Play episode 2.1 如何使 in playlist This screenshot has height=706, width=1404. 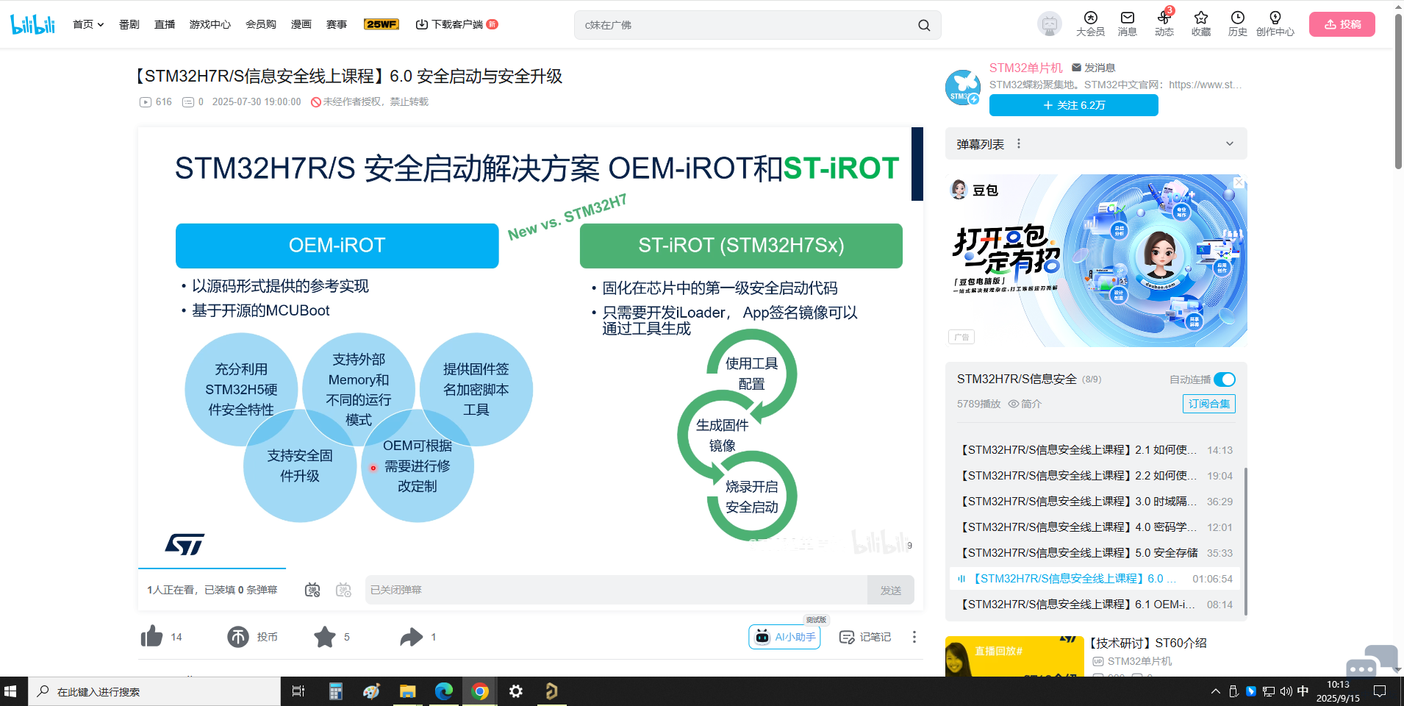(1095, 450)
